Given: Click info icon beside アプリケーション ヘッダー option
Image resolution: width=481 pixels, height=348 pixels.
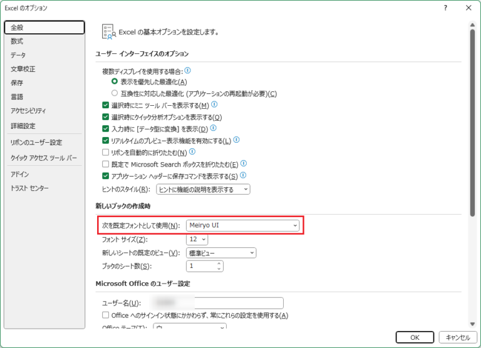Looking at the screenshot, I should [242, 175].
